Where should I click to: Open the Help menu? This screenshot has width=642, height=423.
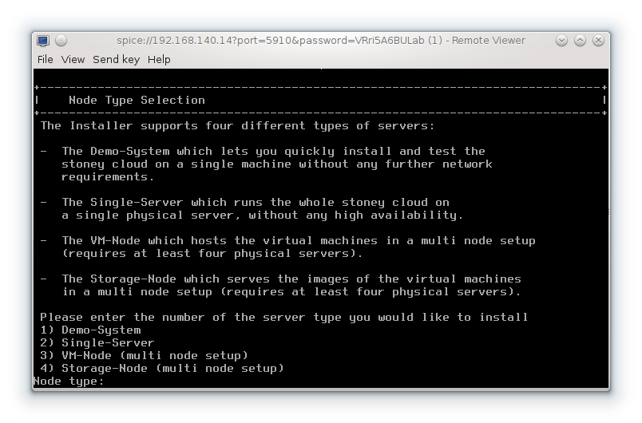point(159,59)
